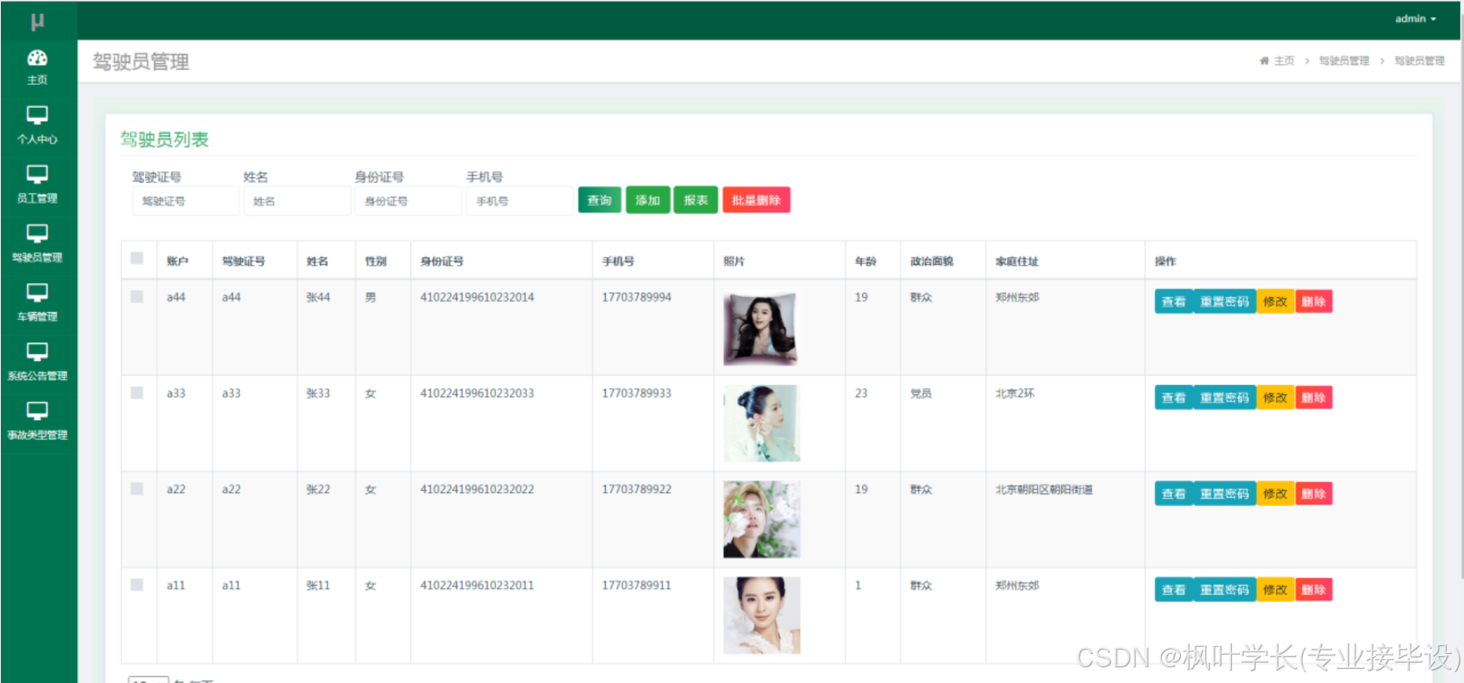Focus the 姓名 search input

click(297, 201)
